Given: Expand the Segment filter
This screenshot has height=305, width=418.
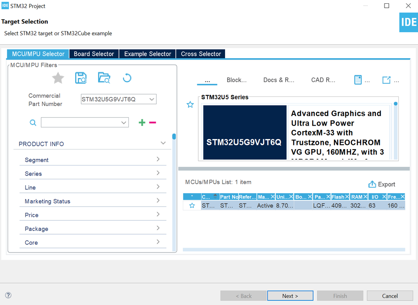Looking at the screenshot, I should [x=158, y=159].
